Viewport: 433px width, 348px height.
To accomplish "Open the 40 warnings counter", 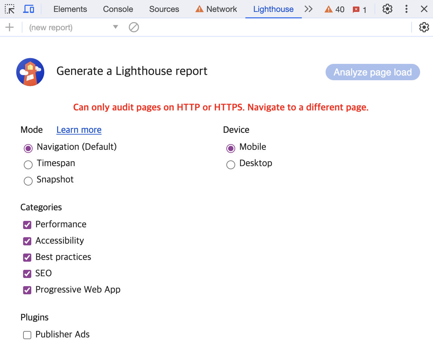I will (334, 9).
